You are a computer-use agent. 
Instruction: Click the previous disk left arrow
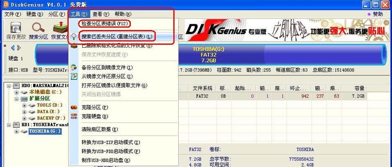[x=13, y=48]
